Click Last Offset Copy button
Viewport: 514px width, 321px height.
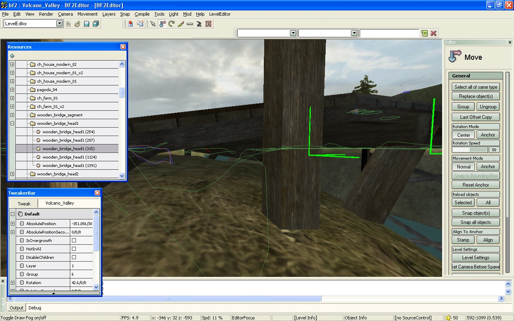point(476,117)
